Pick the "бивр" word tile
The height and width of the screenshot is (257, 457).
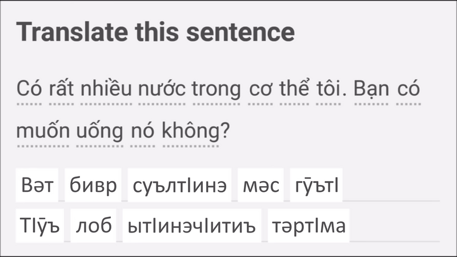coord(93,186)
